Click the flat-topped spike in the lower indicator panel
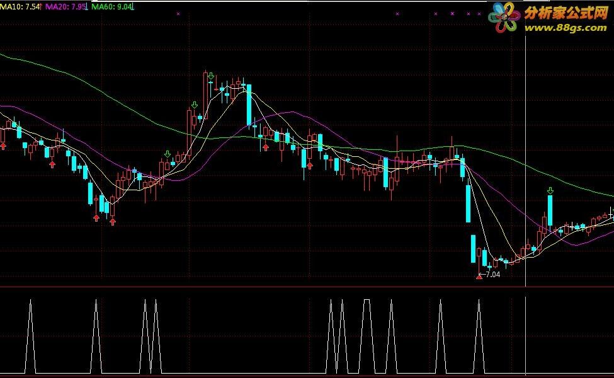The image size is (614, 378). pyautogui.click(x=367, y=336)
